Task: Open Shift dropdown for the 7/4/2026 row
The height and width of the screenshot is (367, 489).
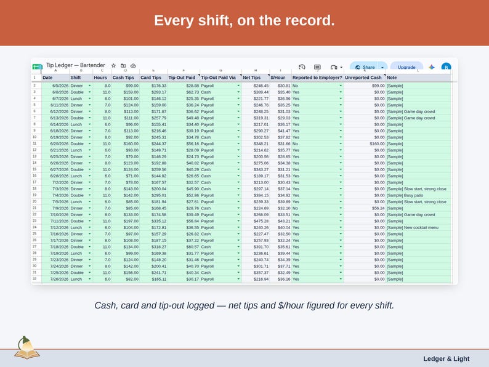Action: (x=89, y=195)
